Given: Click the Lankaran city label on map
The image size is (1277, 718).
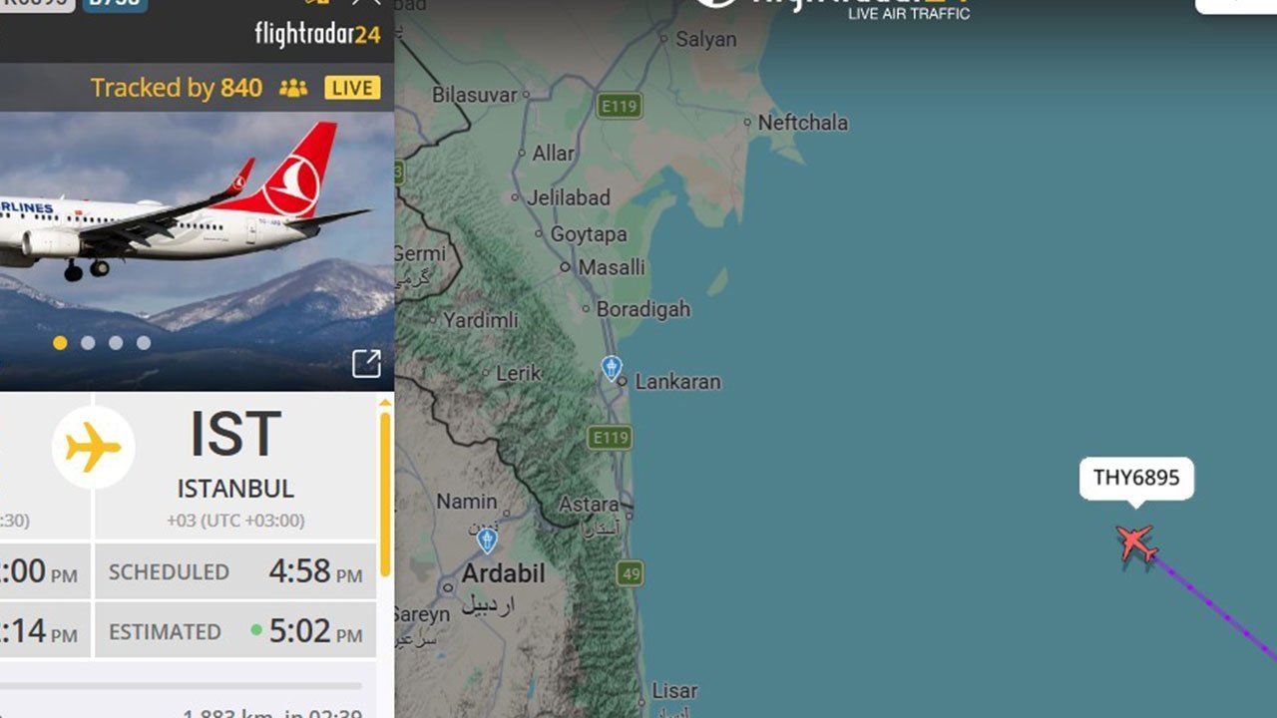Looking at the screenshot, I should coord(677,382).
